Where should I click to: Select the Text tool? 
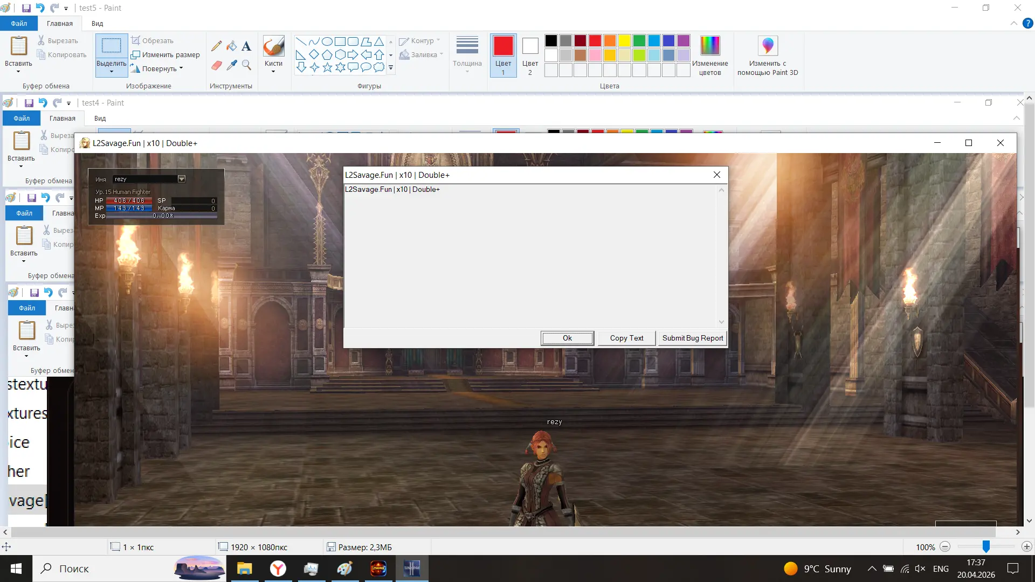tap(246, 46)
